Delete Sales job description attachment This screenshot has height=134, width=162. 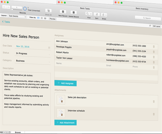point(154,101)
